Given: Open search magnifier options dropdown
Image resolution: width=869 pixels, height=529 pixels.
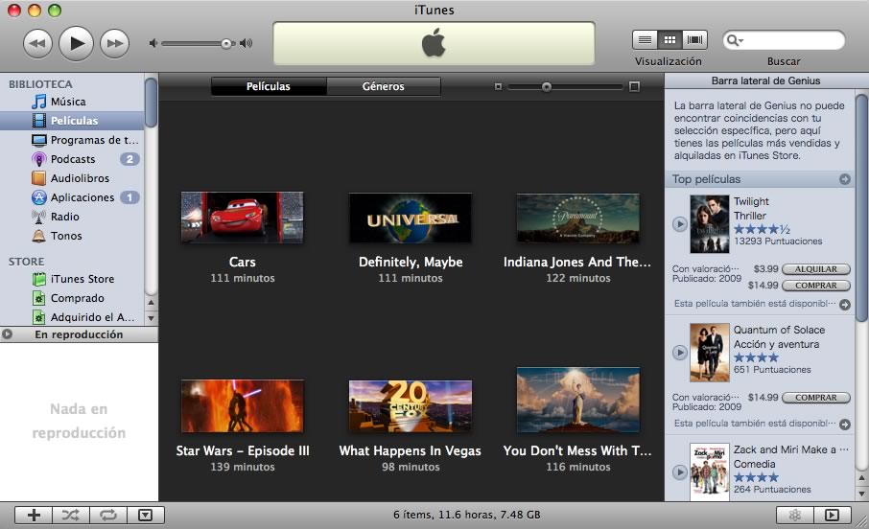Looking at the screenshot, I should point(735,40).
